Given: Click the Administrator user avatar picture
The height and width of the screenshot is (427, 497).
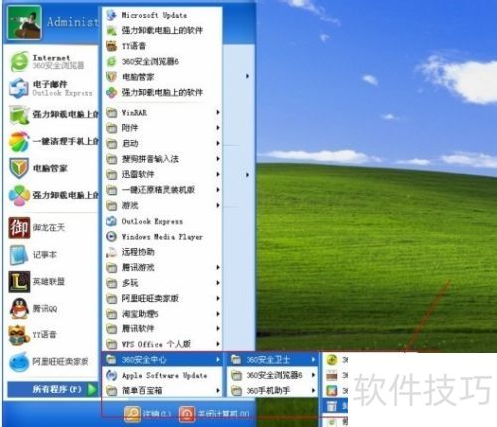Looking at the screenshot, I should 24,22.
